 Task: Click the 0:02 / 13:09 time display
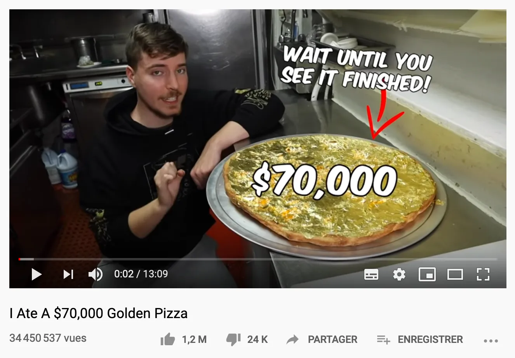pos(141,274)
